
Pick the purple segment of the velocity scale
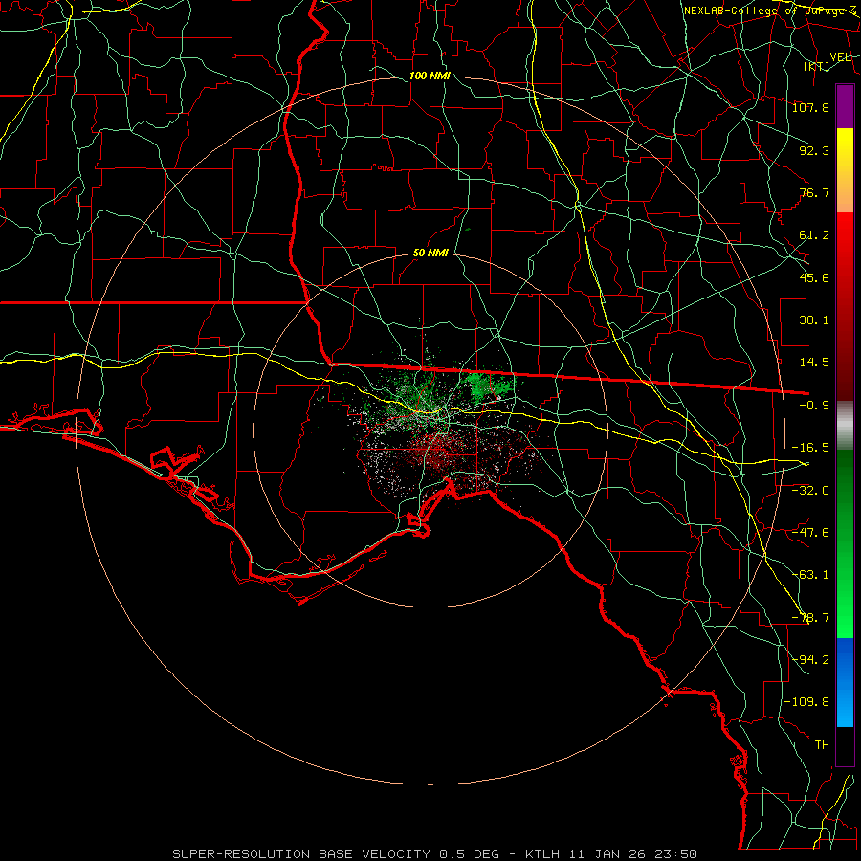[x=845, y=106]
